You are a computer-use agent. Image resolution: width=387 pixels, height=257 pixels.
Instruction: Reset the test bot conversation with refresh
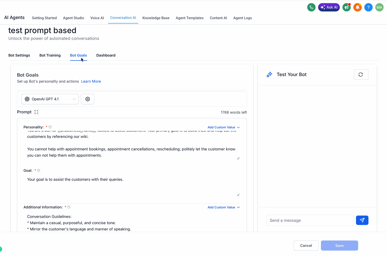point(361,75)
